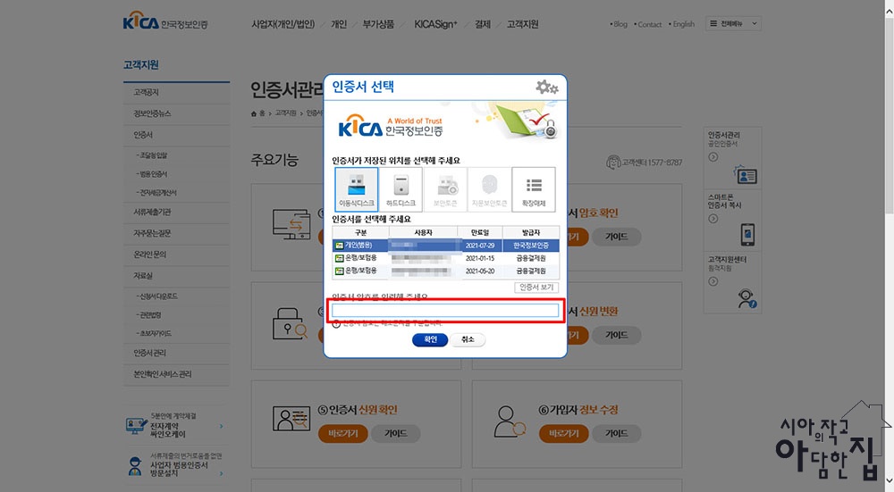Select 지문보안토큰 fingerprint token storage
The image size is (894, 492).
coord(489,189)
